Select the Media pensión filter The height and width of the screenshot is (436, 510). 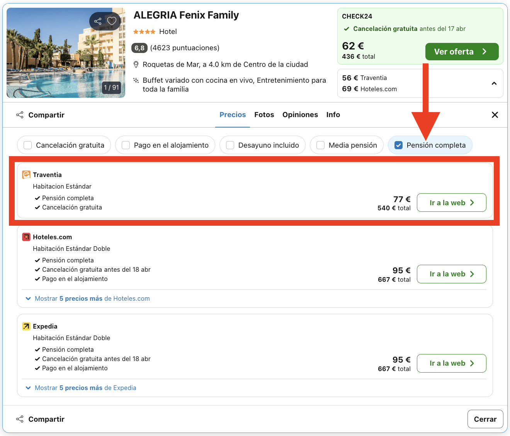pyautogui.click(x=320, y=145)
